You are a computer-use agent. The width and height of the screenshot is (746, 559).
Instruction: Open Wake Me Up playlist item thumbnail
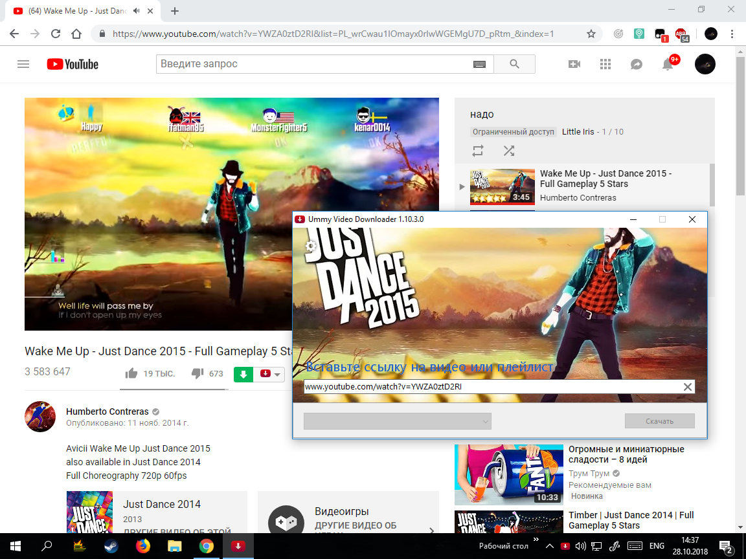tap(502, 187)
